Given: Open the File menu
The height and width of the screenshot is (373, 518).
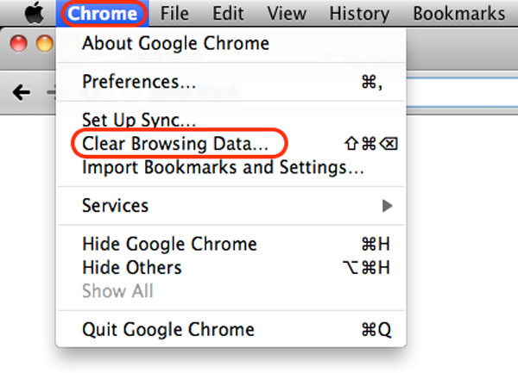Looking at the screenshot, I should point(175,13).
